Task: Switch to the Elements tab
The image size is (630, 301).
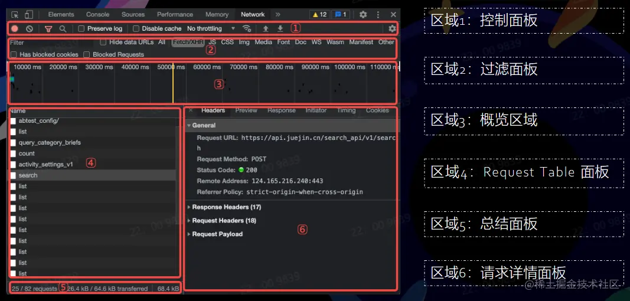Action: 61,15
